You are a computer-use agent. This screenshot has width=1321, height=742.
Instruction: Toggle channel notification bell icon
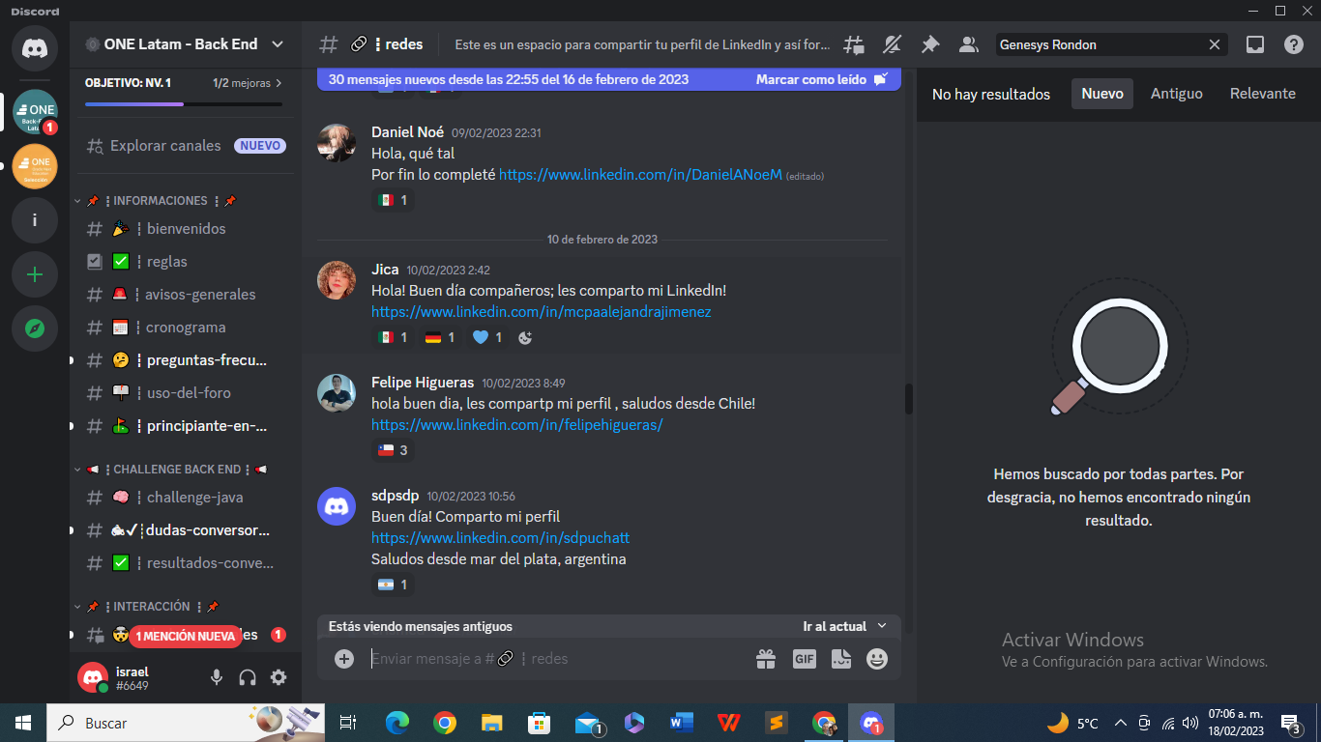(892, 44)
